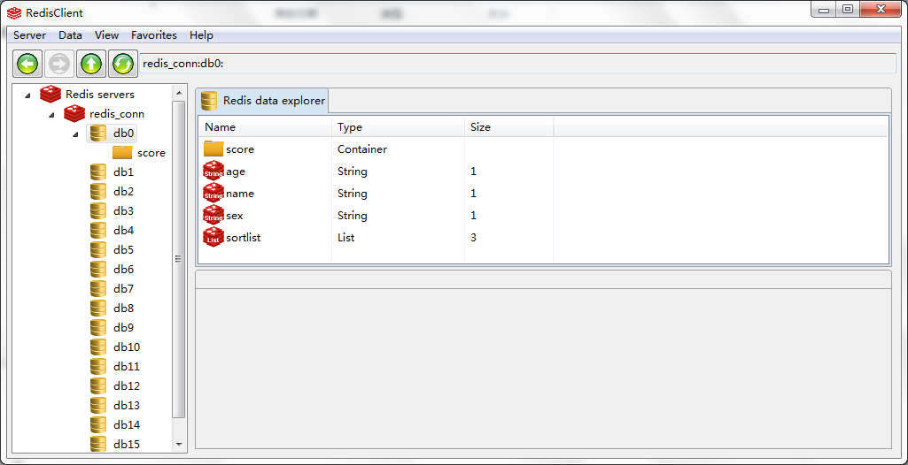The height and width of the screenshot is (465, 908).
Task: Click the green Back arrow button
Action: [x=27, y=64]
